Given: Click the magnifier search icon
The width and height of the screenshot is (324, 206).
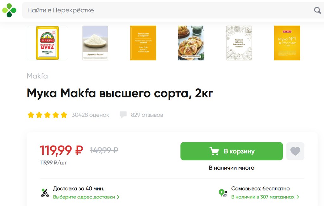Looking at the screenshot, I should (317, 10).
